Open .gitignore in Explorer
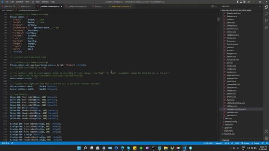 click(x=228, y=128)
